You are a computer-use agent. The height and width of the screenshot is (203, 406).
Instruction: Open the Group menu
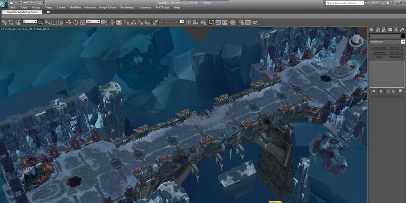36,7
